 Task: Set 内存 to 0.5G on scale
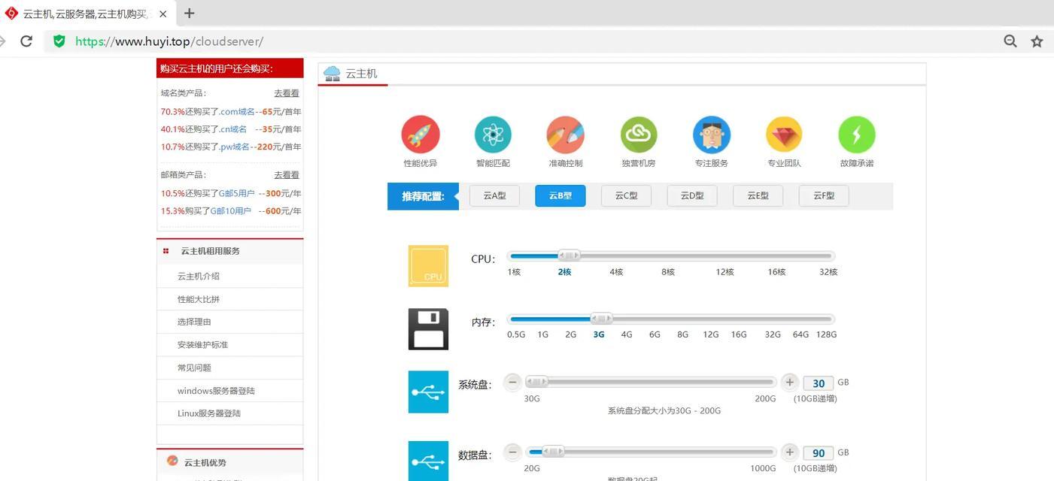(516, 334)
